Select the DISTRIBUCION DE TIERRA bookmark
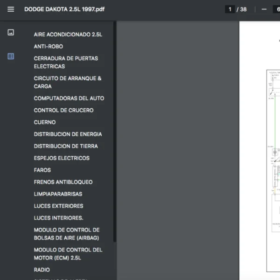Screen dimensions: 280x280 tap(66, 146)
